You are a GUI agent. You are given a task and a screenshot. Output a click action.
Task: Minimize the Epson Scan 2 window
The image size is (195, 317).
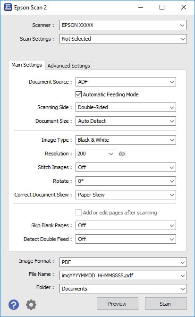click(x=141, y=8)
